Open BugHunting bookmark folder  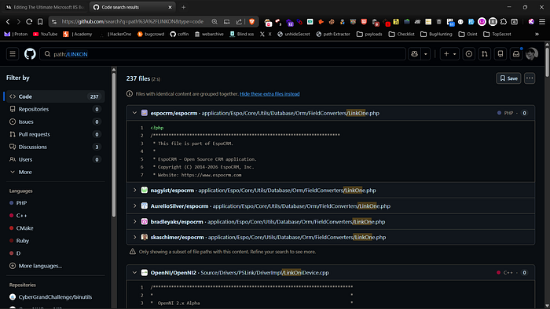pos(436,34)
